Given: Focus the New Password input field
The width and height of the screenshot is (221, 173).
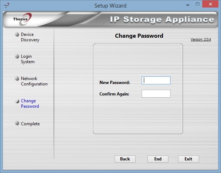Looking at the screenshot, I should coord(156,80).
